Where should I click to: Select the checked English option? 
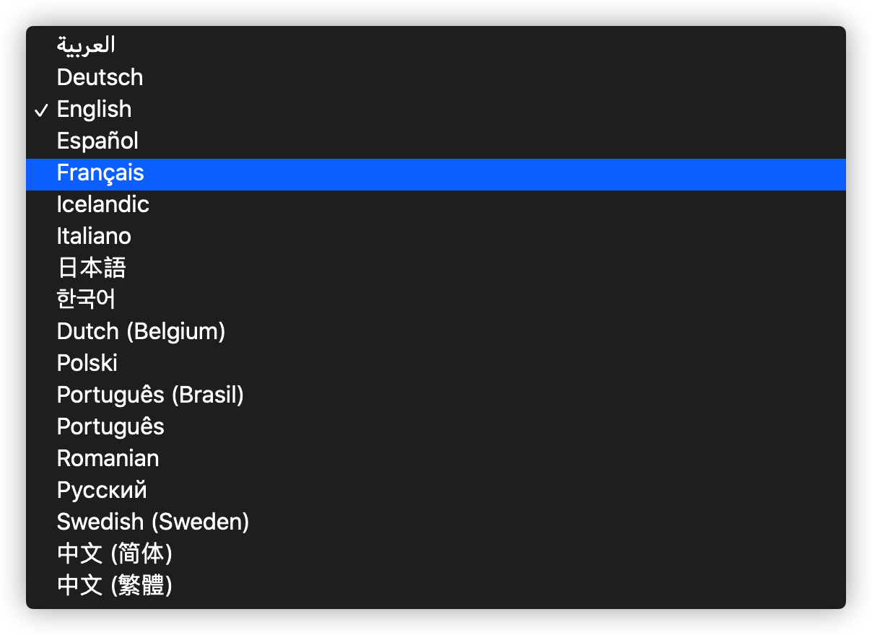pyautogui.click(x=435, y=108)
